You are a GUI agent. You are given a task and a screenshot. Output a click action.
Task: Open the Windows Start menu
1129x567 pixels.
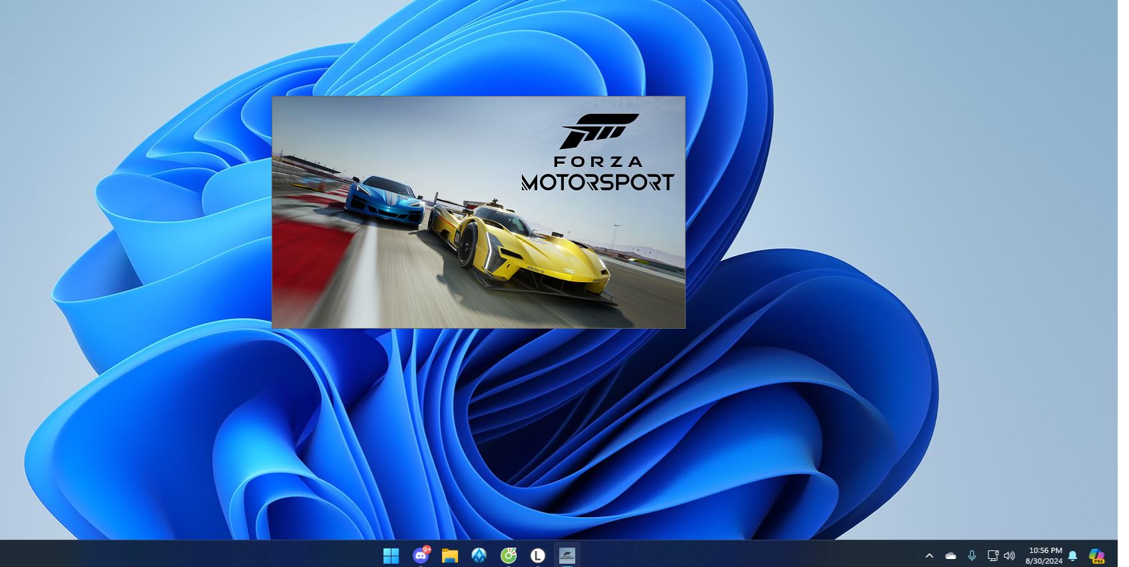[391, 555]
